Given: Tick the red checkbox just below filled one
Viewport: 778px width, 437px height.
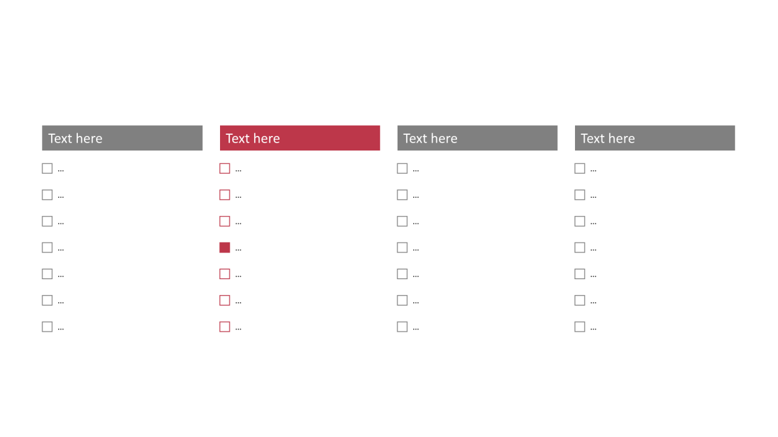Looking at the screenshot, I should [225, 274].
